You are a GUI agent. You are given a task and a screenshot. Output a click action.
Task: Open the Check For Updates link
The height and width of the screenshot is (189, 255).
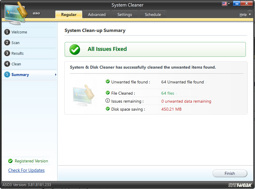pyautogui.click(x=26, y=170)
